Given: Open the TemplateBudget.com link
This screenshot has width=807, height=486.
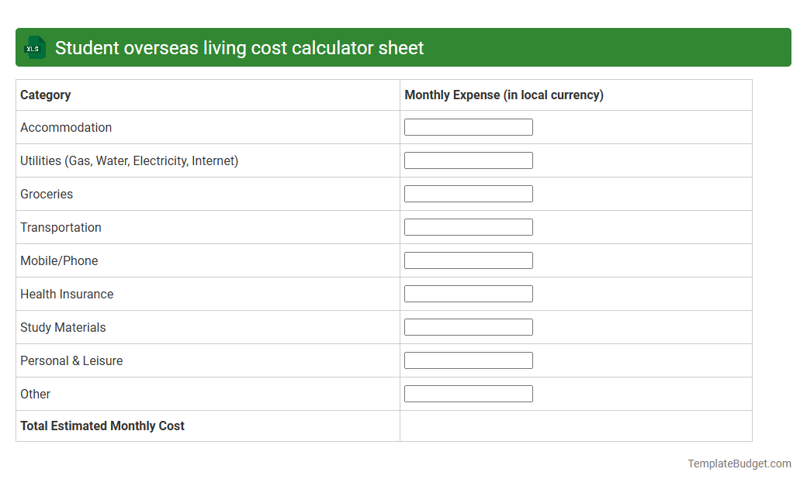Looking at the screenshot, I should pos(739,464).
